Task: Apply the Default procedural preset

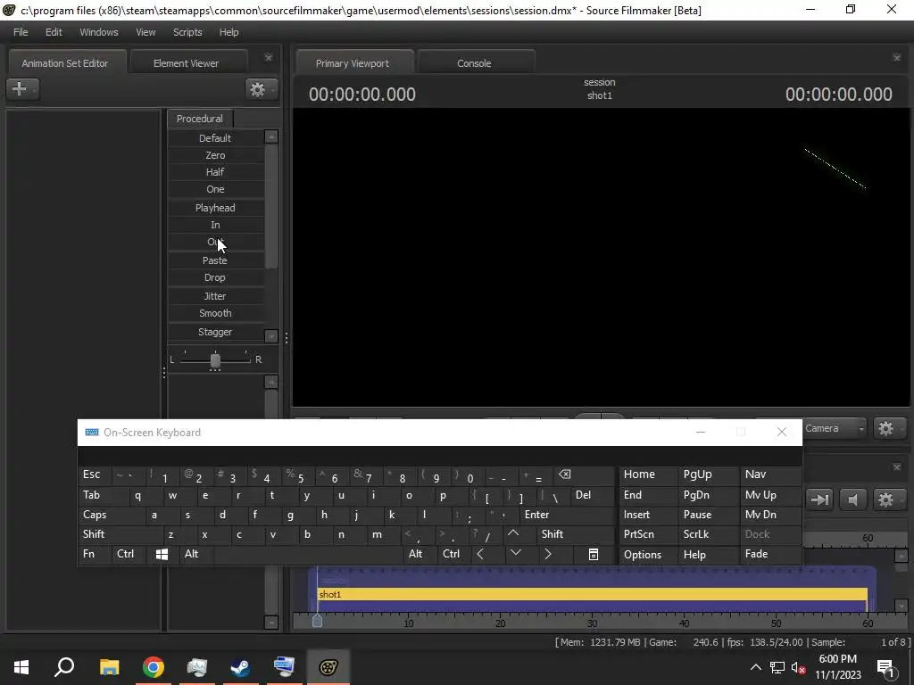Action: point(216,138)
